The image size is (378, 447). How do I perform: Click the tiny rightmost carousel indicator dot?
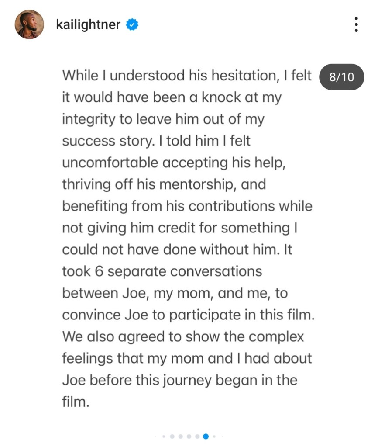click(x=222, y=436)
